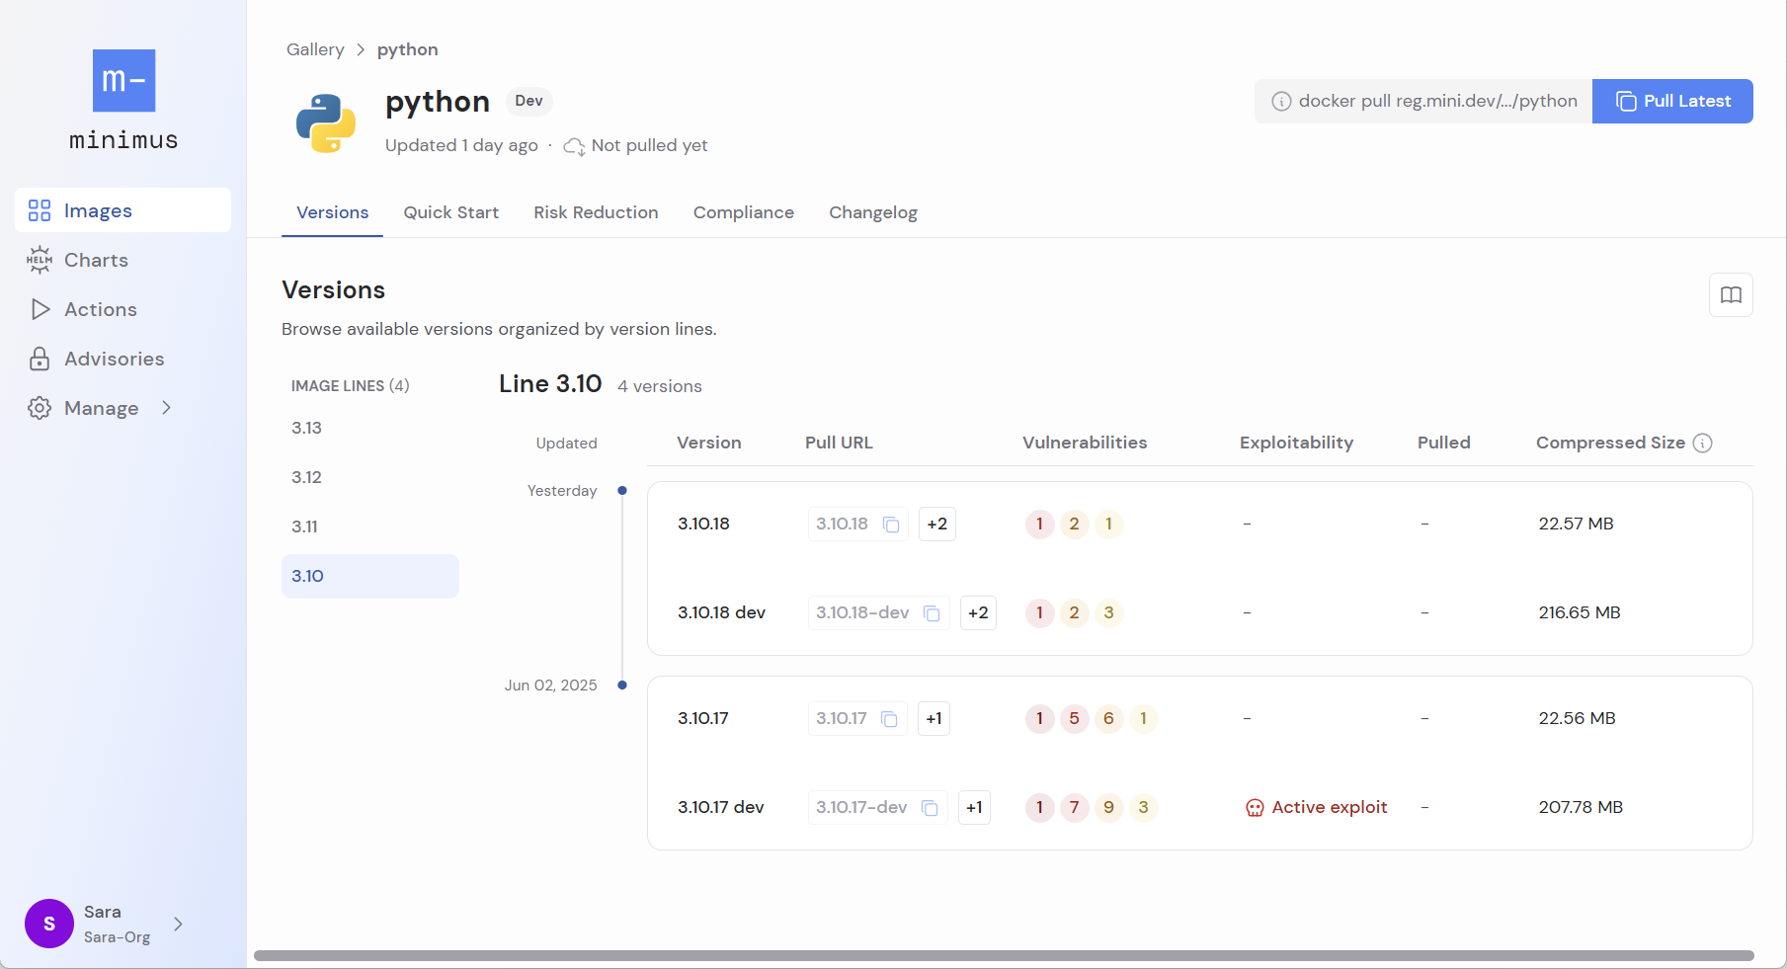Click the 207.78 MB size value
The image size is (1787, 969).
pyautogui.click(x=1581, y=807)
